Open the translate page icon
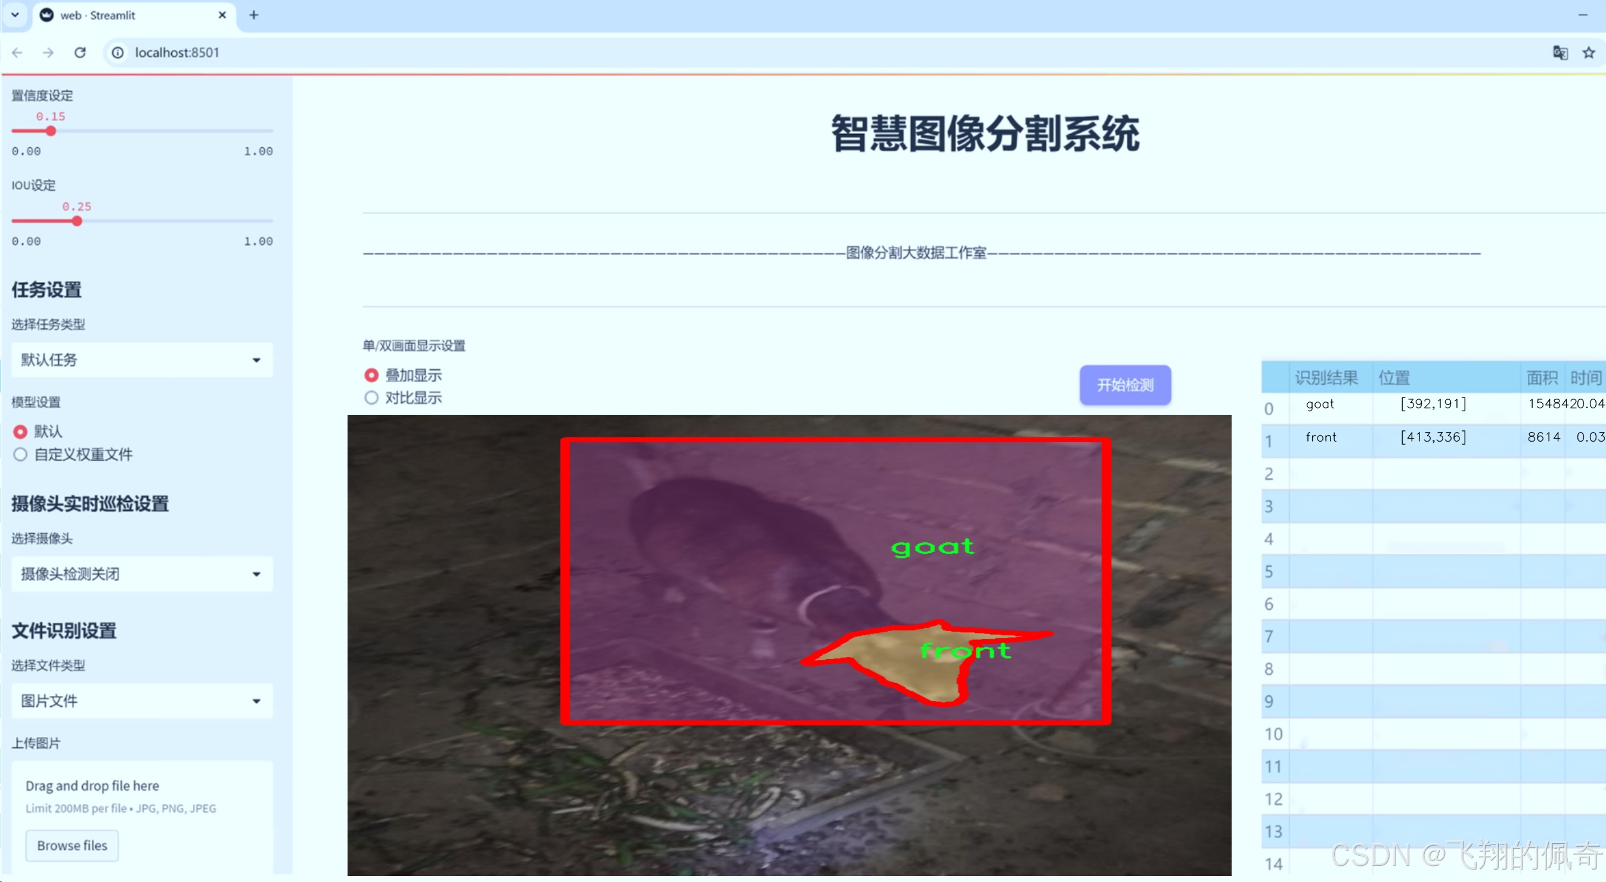The image size is (1606, 882). coord(1560,52)
